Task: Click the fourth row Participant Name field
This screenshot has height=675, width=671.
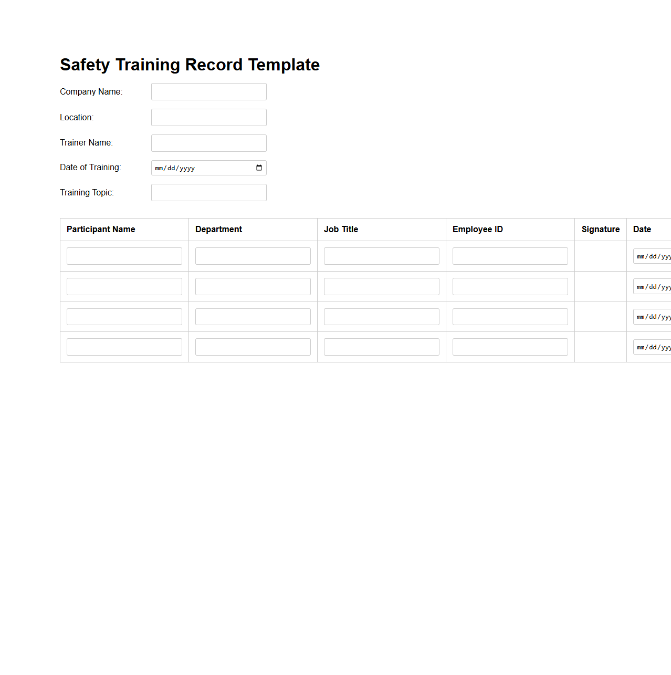Action: tap(124, 347)
